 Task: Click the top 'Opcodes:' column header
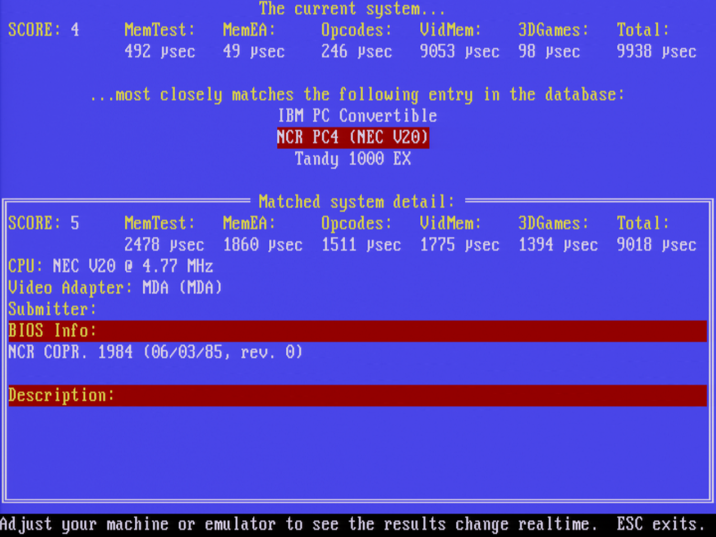pos(357,30)
